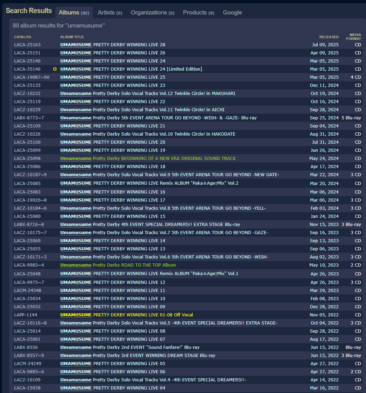Open Solo Vocal Tracks Vol.4 album link
Viewport: 366px width, 393px height.
pyautogui.click(x=153, y=380)
